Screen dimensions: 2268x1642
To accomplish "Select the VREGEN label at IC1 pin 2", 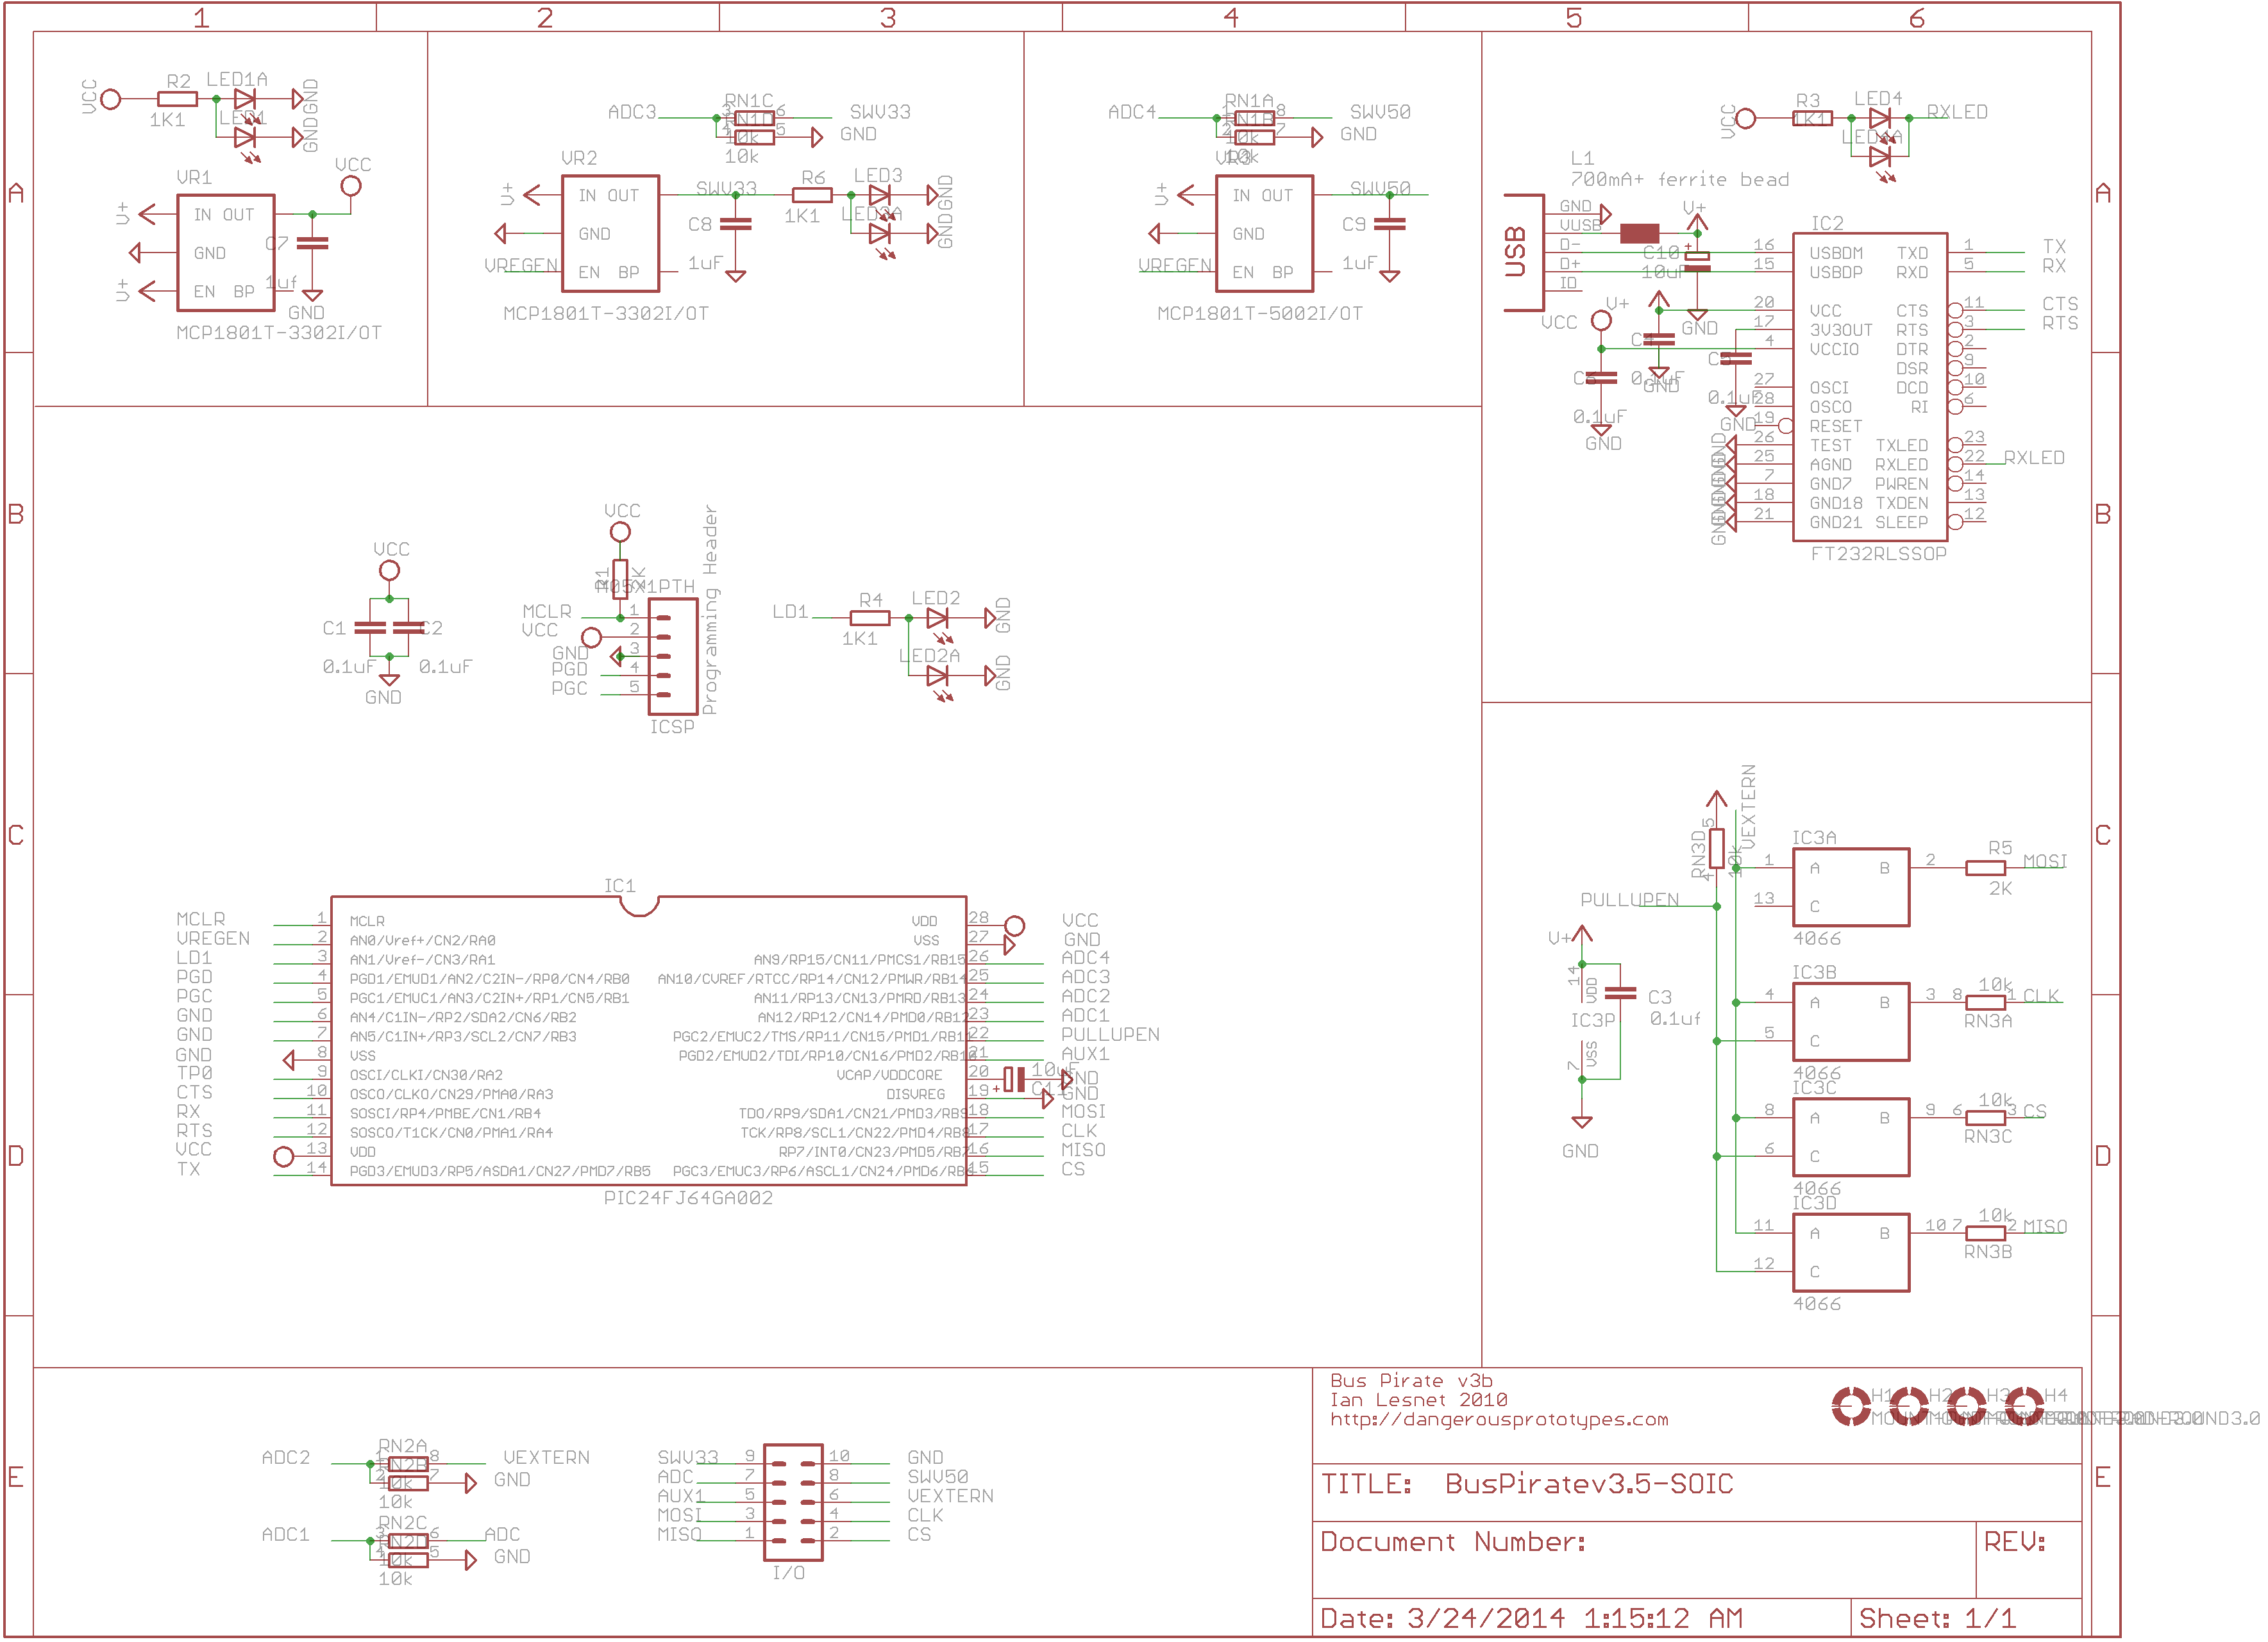I will tap(213, 938).
